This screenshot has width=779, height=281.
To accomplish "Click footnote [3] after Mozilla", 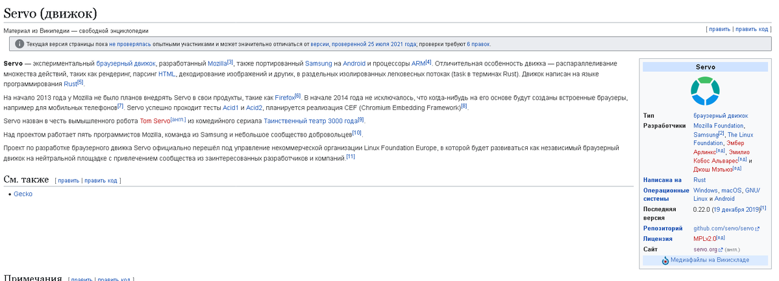I will pyautogui.click(x=230, y=62).
